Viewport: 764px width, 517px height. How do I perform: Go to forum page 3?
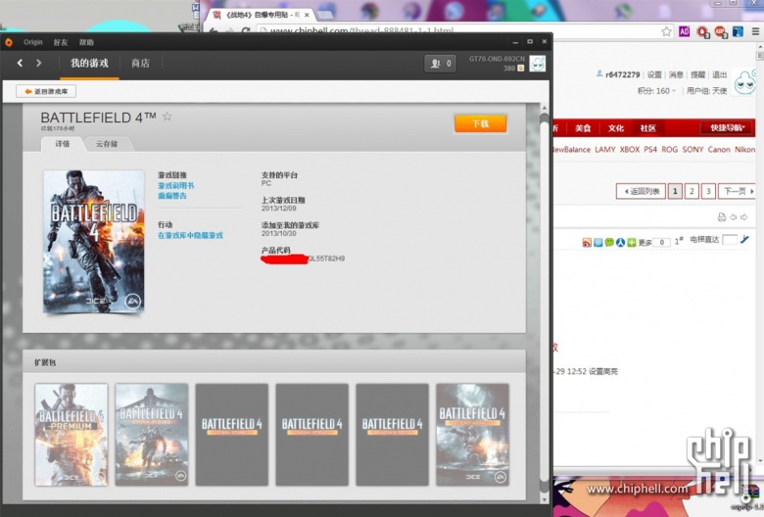[x=708, y=191]
